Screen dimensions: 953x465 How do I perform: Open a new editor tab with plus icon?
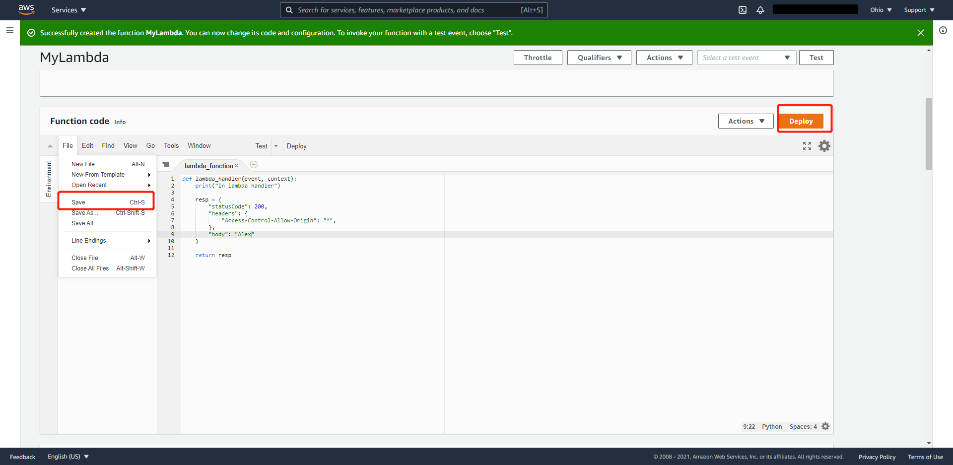(254, 164)
